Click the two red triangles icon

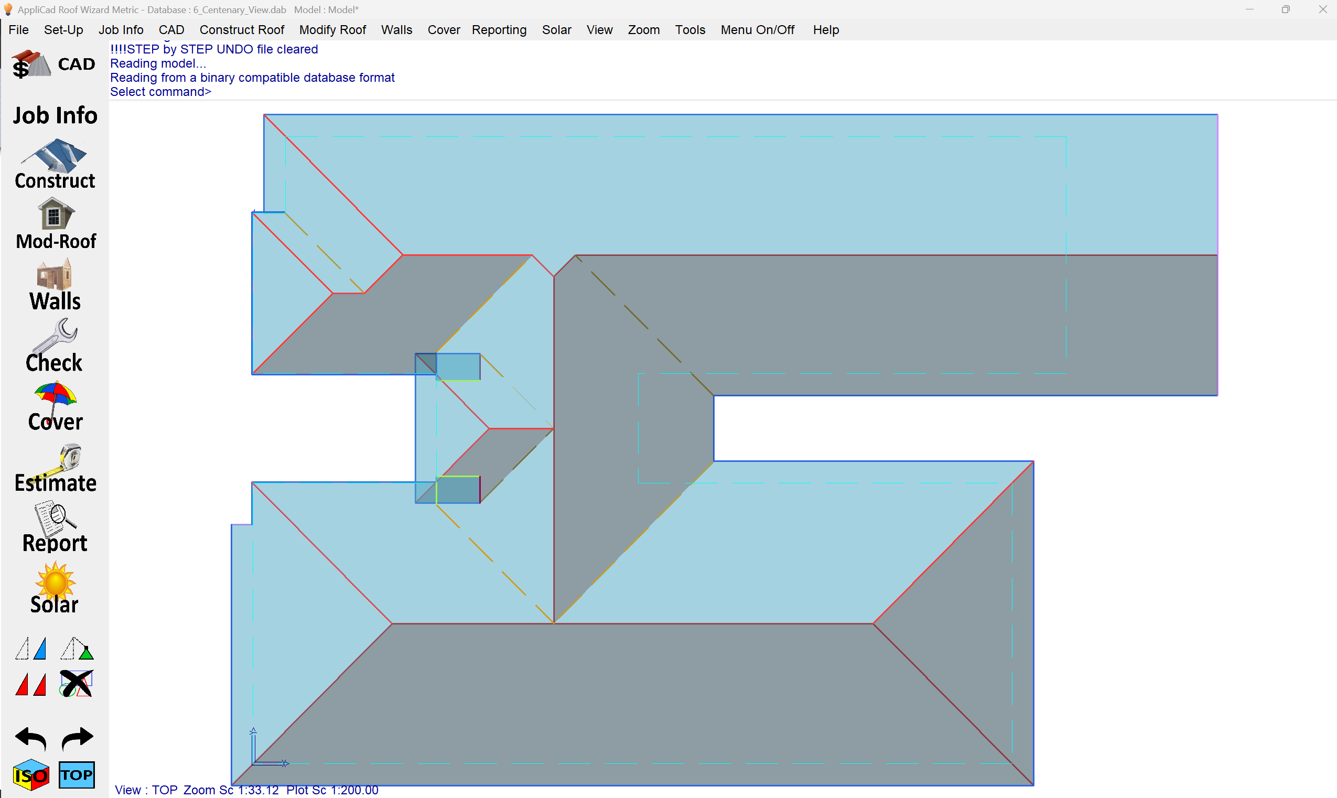pos(30,685)
